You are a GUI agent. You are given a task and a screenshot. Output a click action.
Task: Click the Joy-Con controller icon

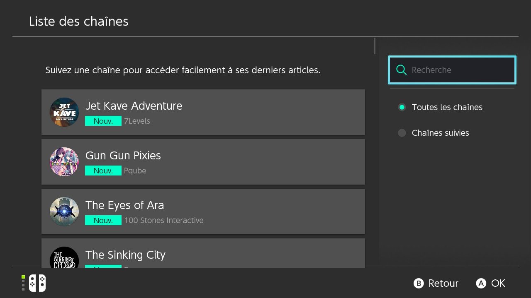point(37,284)
